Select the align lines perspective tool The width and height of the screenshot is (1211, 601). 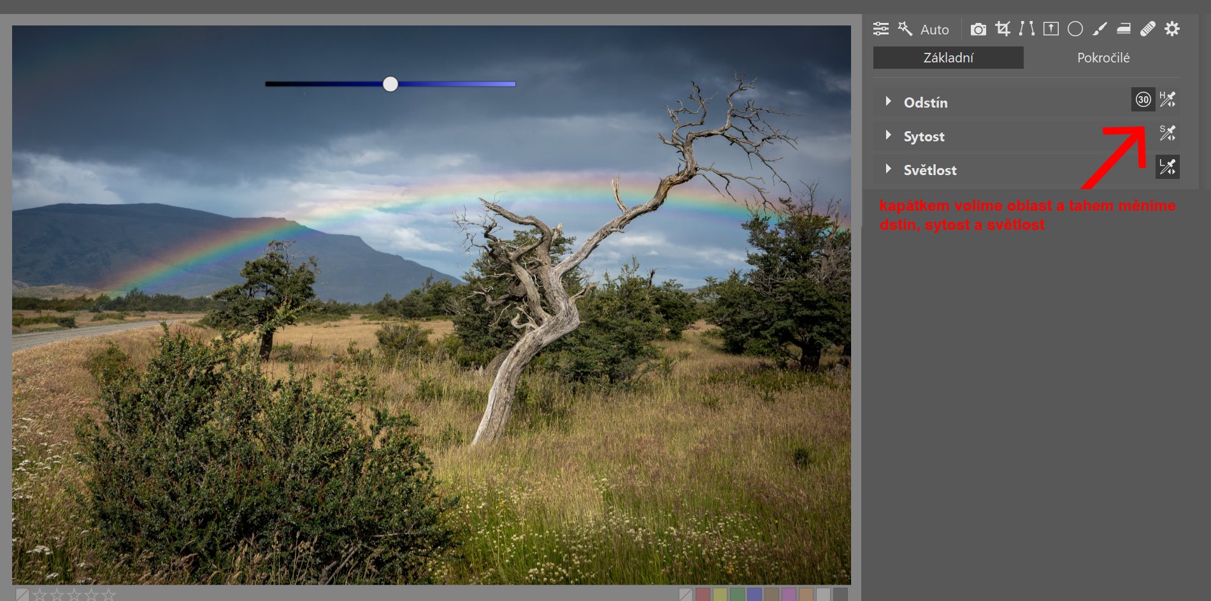click(x=1027, y=29)
